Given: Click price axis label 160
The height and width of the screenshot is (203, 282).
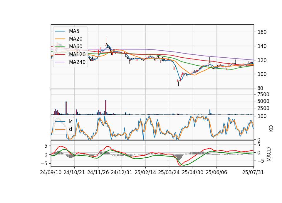Looking at the screenshot, I should [262, 32].
